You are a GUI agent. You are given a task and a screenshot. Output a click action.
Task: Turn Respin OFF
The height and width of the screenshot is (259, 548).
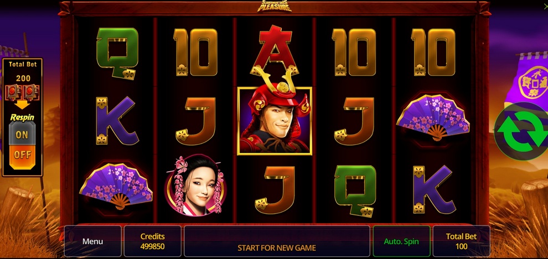coord(22,156)
